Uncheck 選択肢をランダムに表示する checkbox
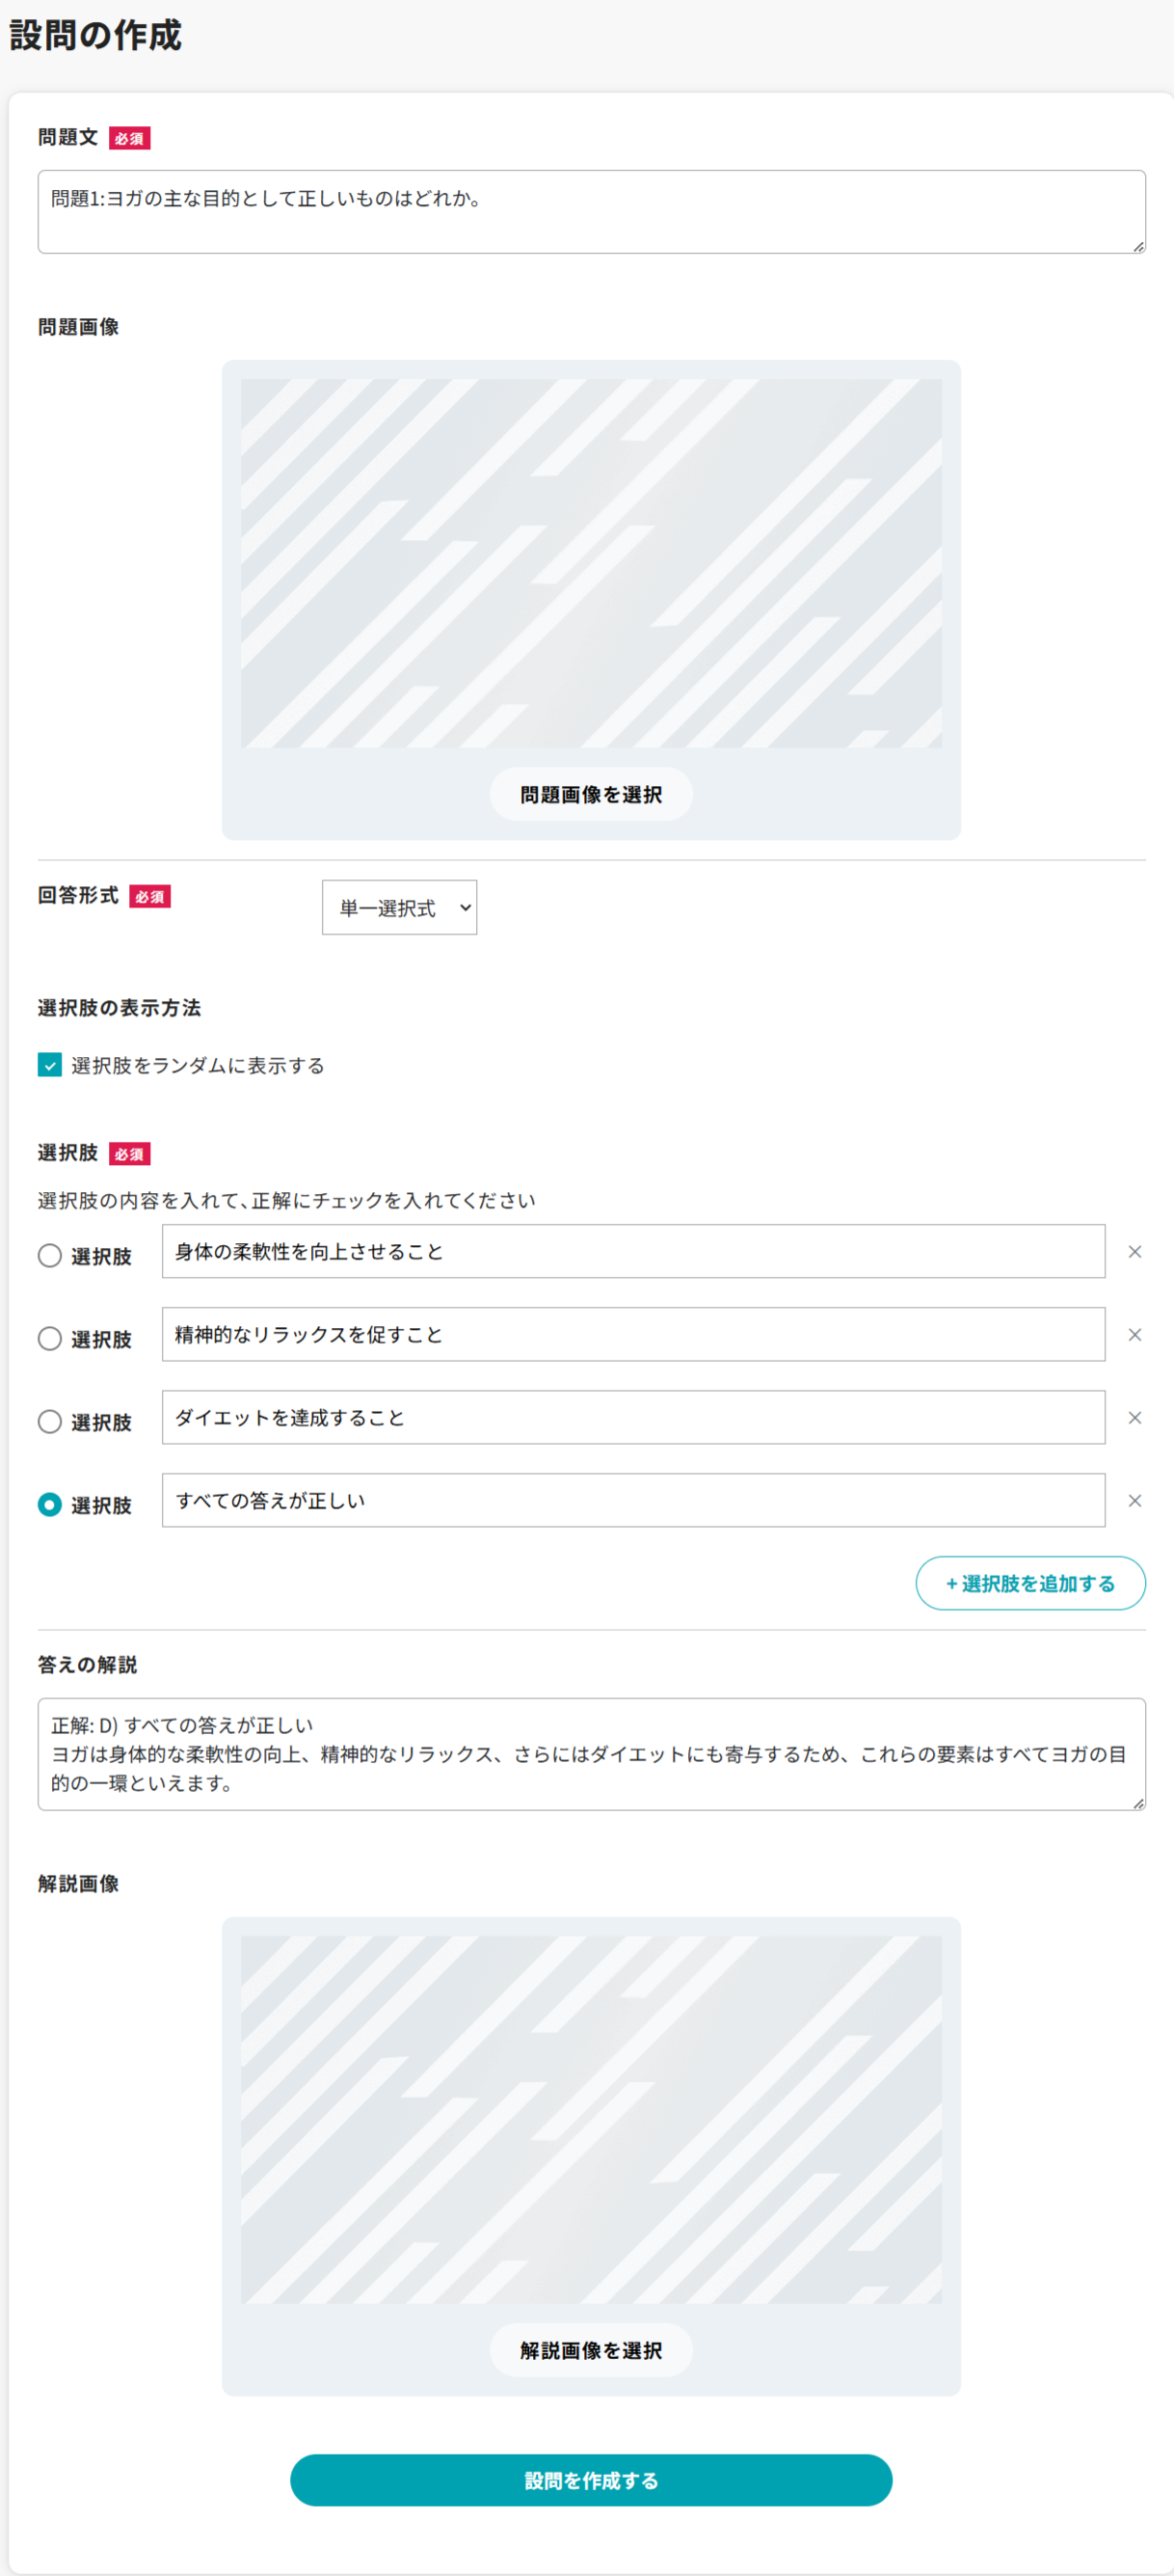 point(50,1065)
